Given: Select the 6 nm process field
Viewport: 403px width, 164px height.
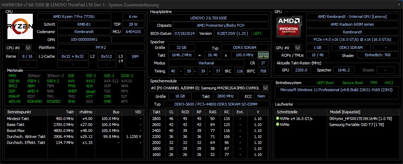Looking at the screenshot, I should [133, 17].
